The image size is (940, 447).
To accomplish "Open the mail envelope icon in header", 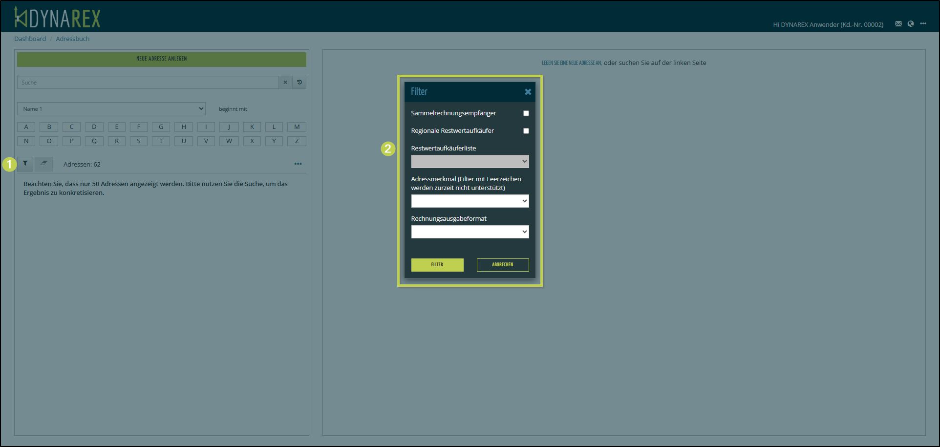I will [x=898, y=24].
